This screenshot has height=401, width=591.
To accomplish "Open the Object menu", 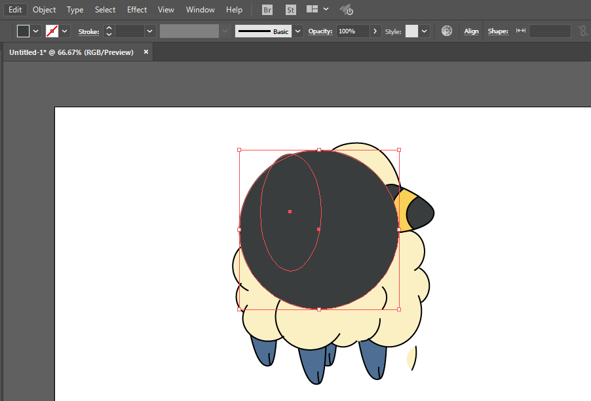I will click(x=44, y=10).
